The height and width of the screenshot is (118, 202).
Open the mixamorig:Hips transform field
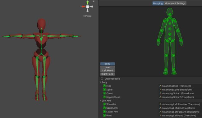click(180, 86)
